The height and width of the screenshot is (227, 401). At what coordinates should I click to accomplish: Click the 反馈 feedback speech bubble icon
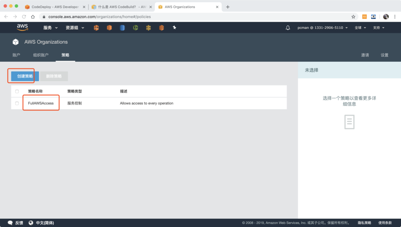tap(10, 223)
